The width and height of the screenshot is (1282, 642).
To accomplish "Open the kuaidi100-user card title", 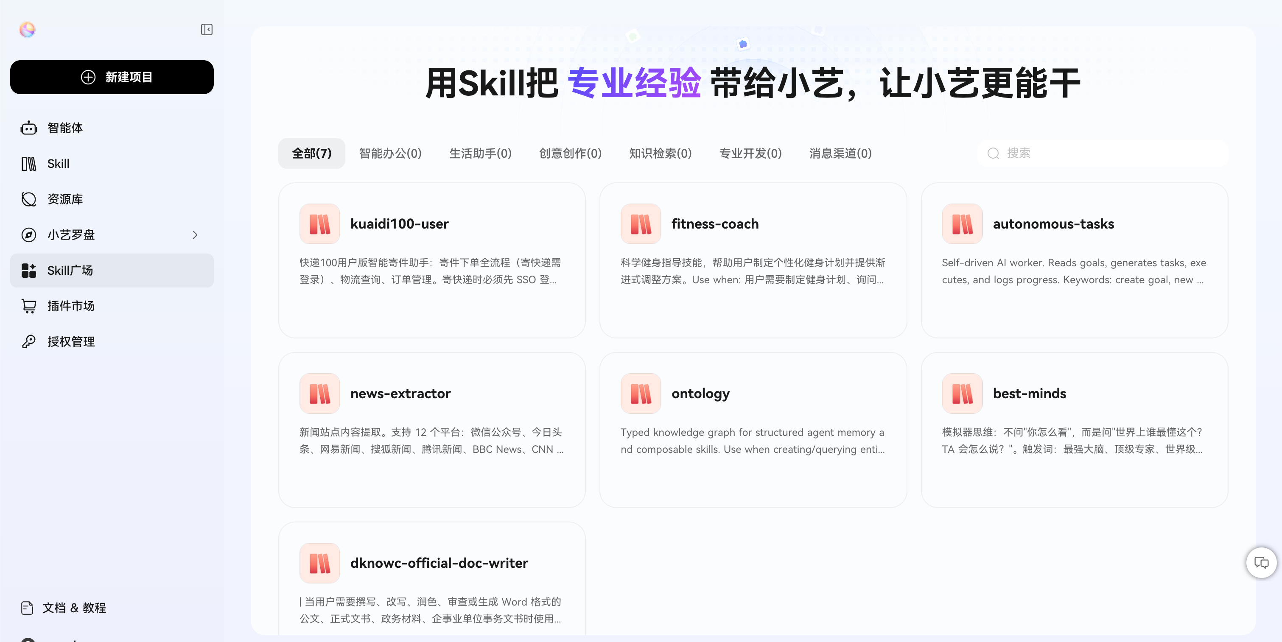I will point(399,224).
